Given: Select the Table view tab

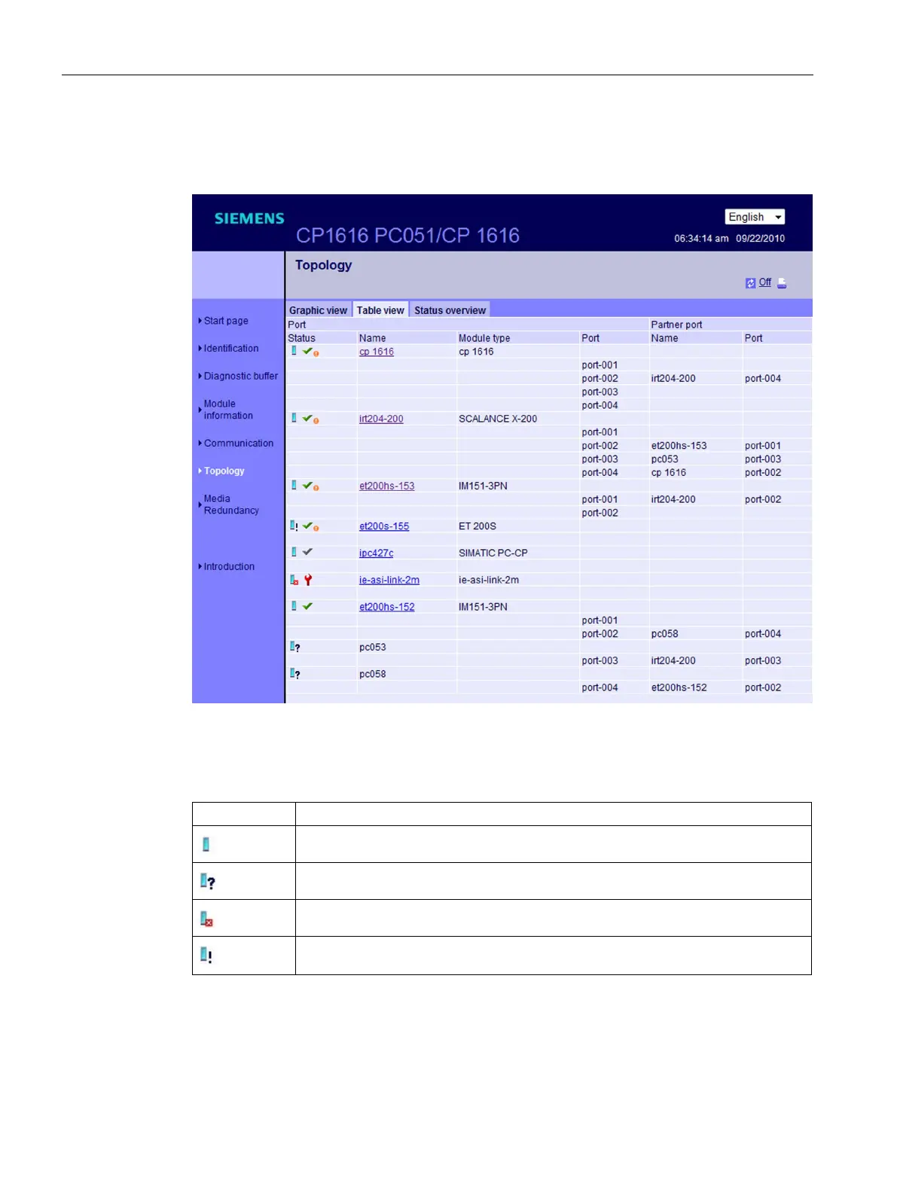Looking at the screenshot, I should tap(380, 310).
